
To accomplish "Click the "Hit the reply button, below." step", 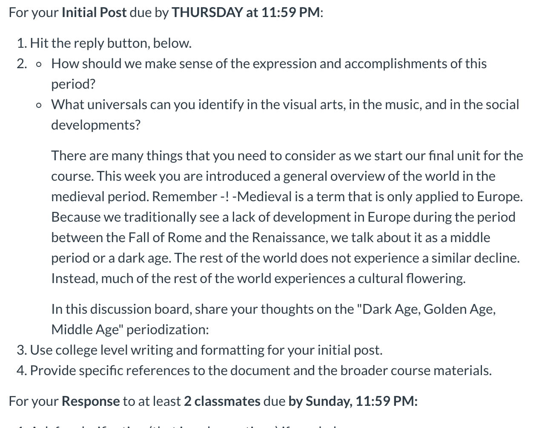I will 111,43.
